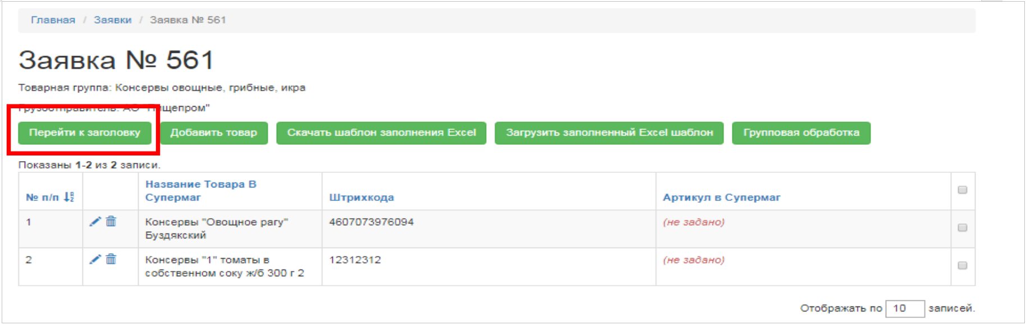Image resolution: width=1026 pixels, height=325 pixels.
Task: Delete row 2 using the trash icon
Action: tap(111, 259)
